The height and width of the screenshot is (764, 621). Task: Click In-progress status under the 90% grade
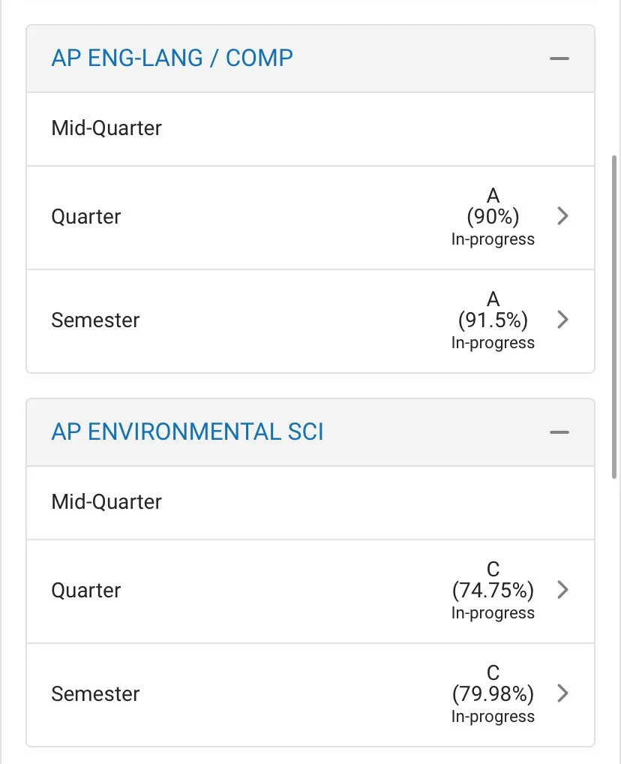493,239
